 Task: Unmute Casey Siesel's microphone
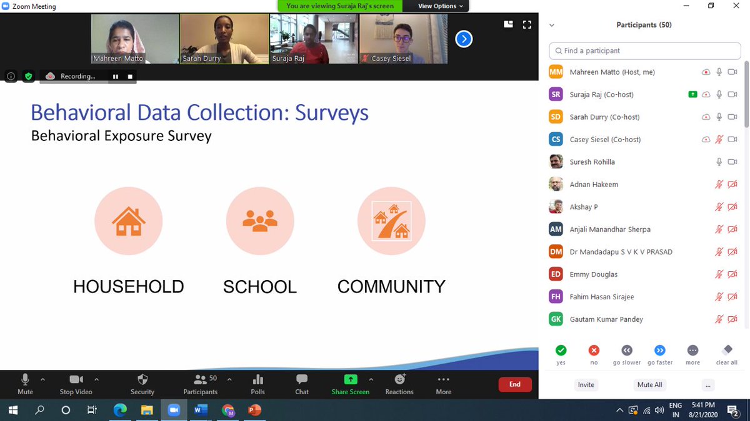point(719,140)
